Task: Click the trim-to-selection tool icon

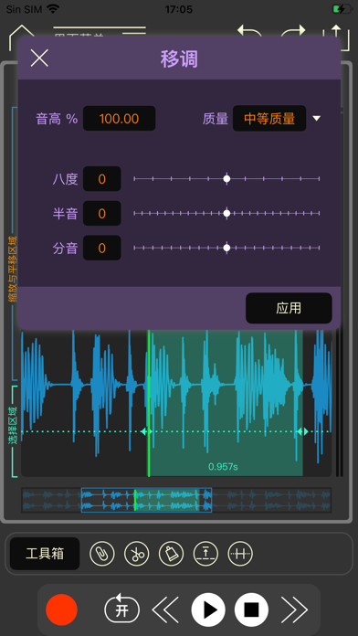Action: point(206,553)
